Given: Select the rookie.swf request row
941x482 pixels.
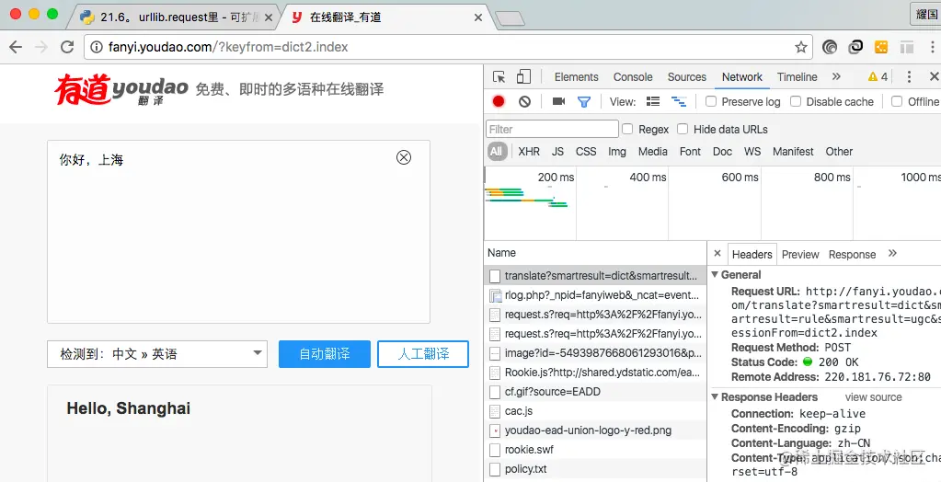Looking at the screenshot, I should (x=595, y=449).
